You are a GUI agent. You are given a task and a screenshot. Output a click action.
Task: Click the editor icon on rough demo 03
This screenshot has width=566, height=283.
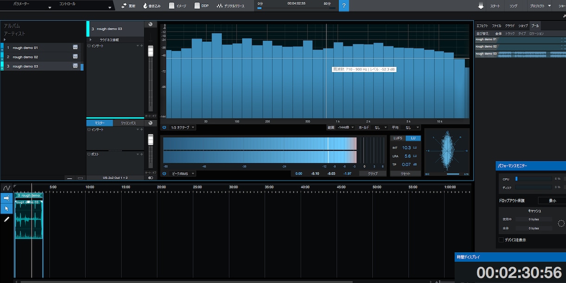[x=75, y=66]
